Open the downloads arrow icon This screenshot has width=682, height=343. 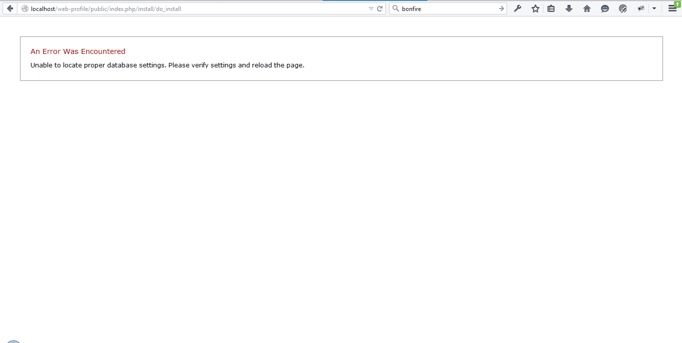569,8
